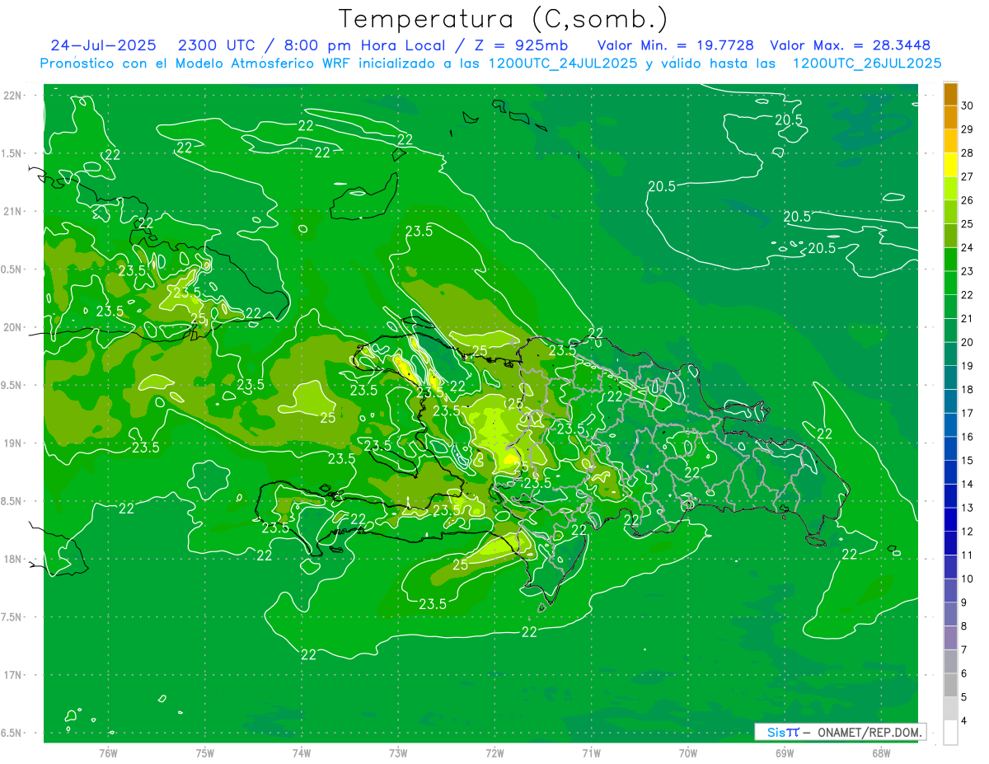
Task: Click the 18N latitude axis label
Action: pos(12,559)
